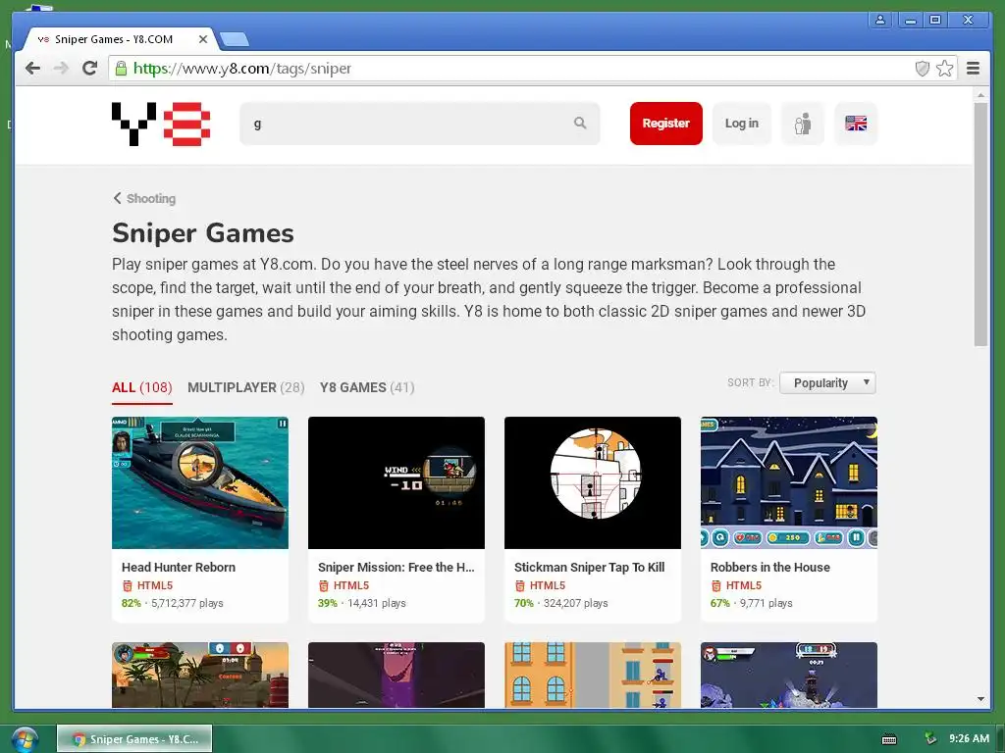Close the Sniper Games browser tab
1005x753 pixels.
(x=203, y=39)
